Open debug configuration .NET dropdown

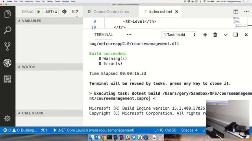point(50,12)
